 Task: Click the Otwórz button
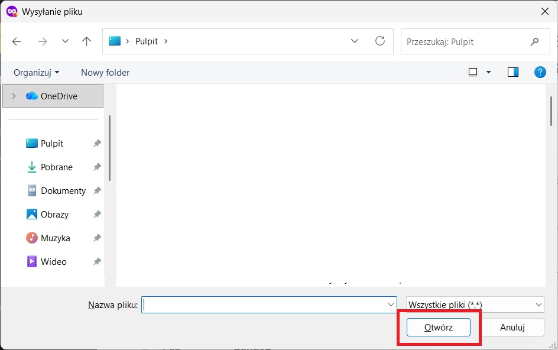[439, 327]
